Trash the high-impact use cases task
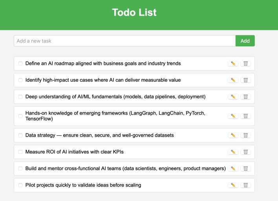The height and width of the screenshot is (201, 278). coord(245,80)
